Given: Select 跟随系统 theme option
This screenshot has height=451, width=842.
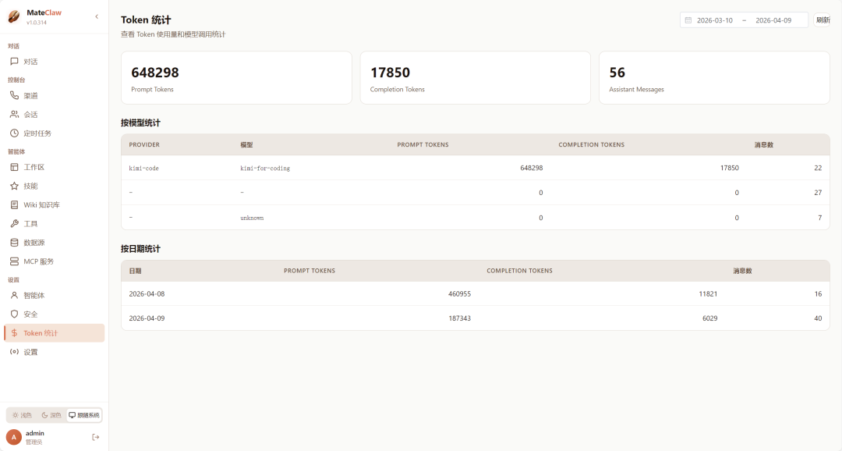Looking at the screenshot, I should (84, 415).
